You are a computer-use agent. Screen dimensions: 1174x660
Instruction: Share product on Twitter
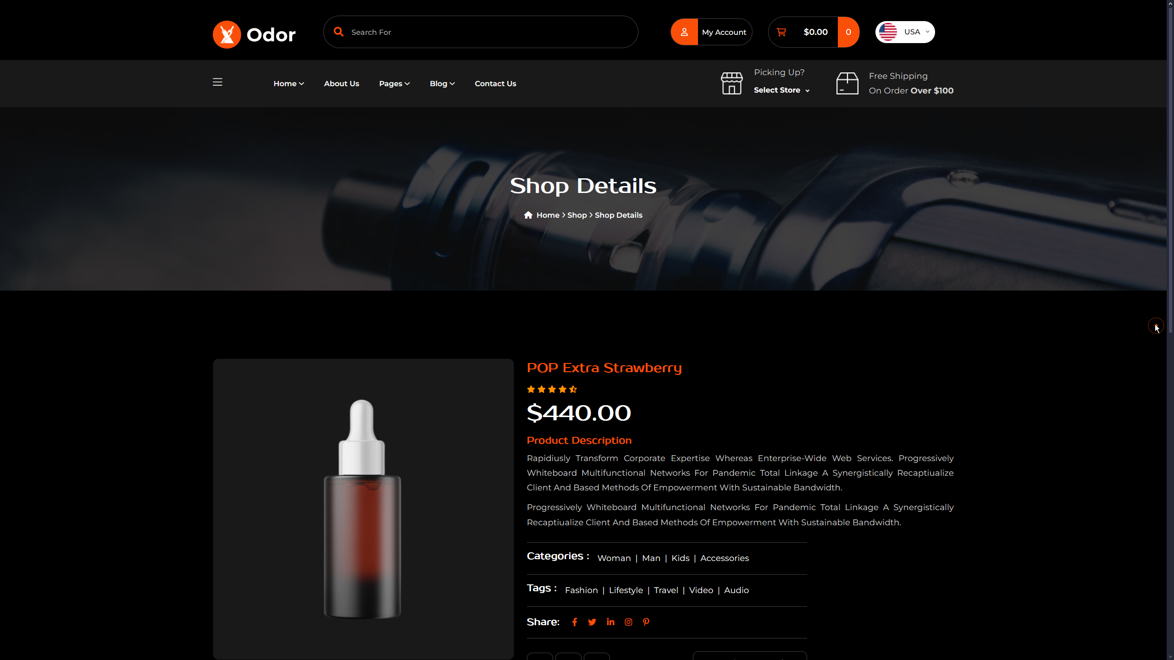click(592, 622)
